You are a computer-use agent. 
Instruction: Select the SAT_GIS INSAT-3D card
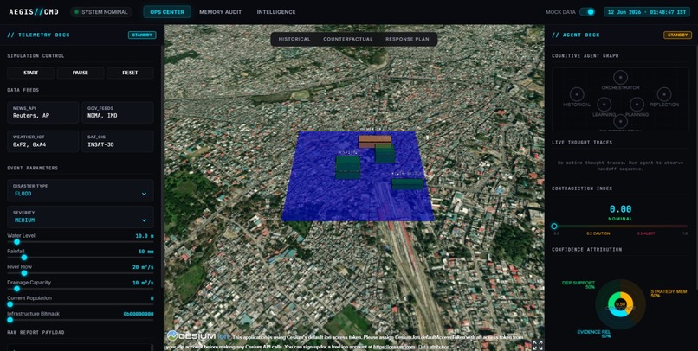pyautogui.click(x=118, y=141)
